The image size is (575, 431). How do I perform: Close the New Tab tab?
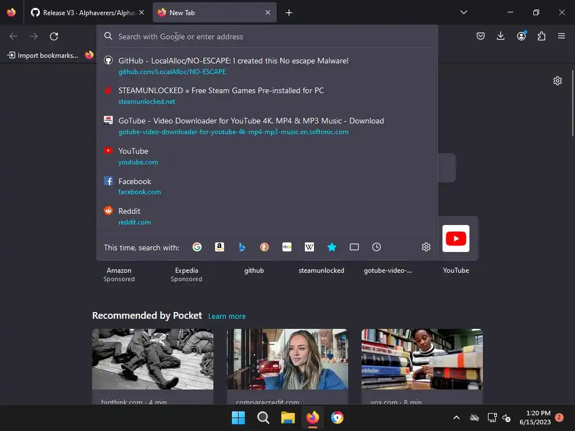click(268, 12)
